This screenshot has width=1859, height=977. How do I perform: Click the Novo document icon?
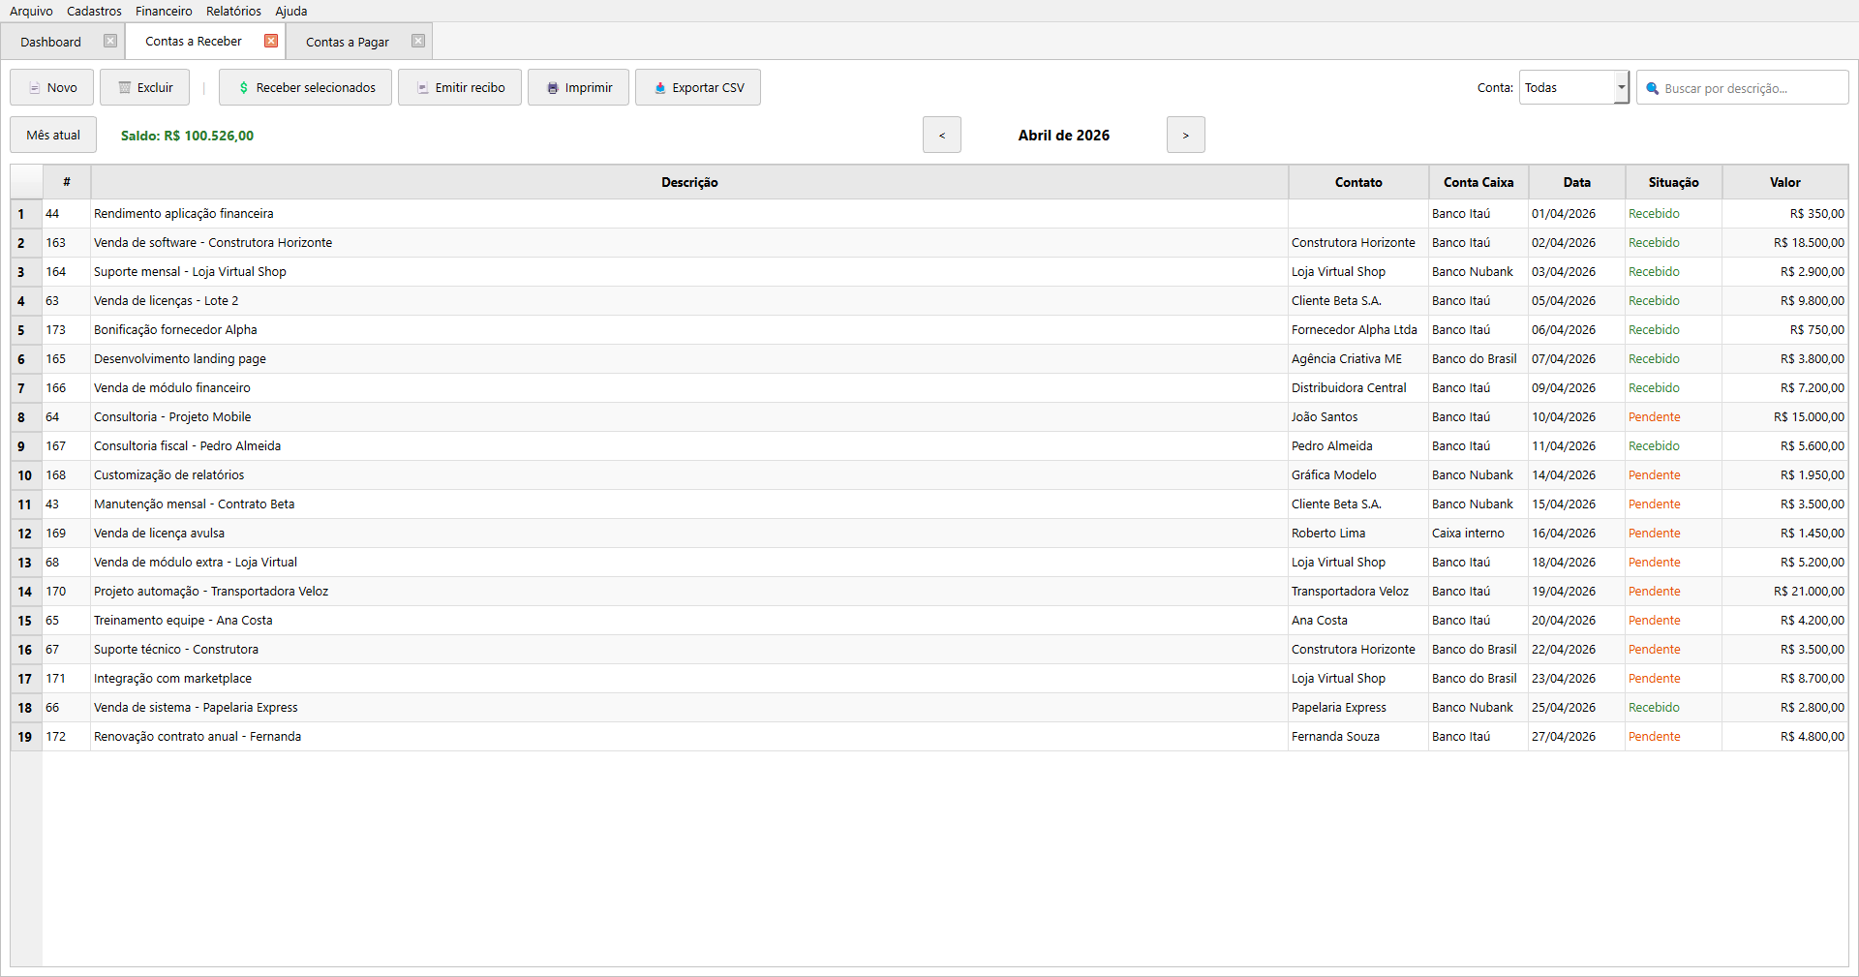(x=35, y=88)
